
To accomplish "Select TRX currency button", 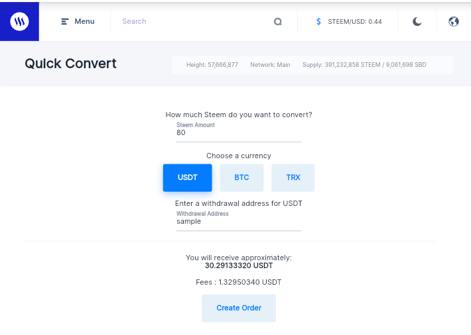I will [293, 177].
